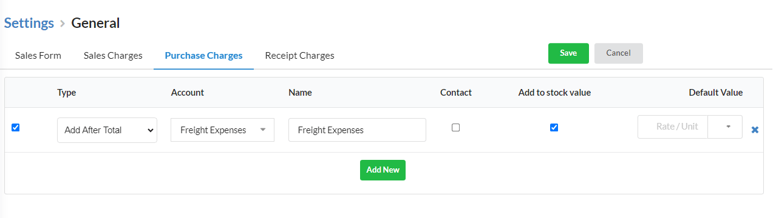
Task: Click the Add to stock value header
Action: [x=554, y=93]
